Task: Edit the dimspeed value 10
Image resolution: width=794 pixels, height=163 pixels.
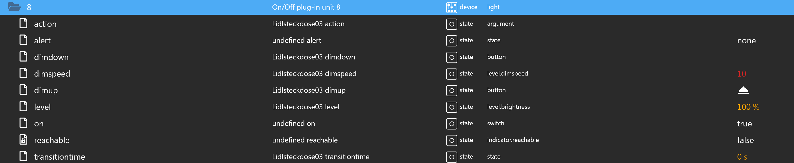Action: 742,74
